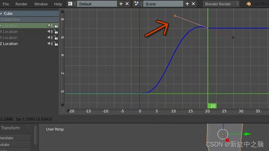Viewport: 269px width, 151px height.
Task: Expand the Location group channel
Action: point(1,26)
